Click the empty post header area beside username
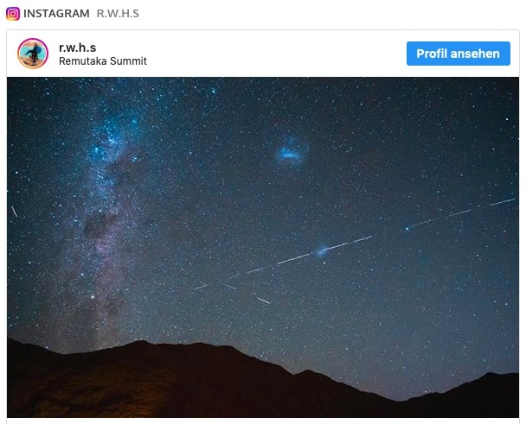This screenshot has height=424, width=526. (275, 54)
